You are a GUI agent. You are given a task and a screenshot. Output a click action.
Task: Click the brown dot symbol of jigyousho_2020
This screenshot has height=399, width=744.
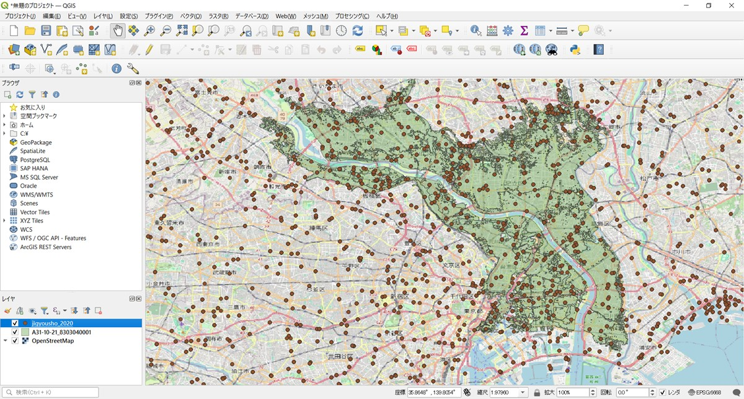pos(25,323)
